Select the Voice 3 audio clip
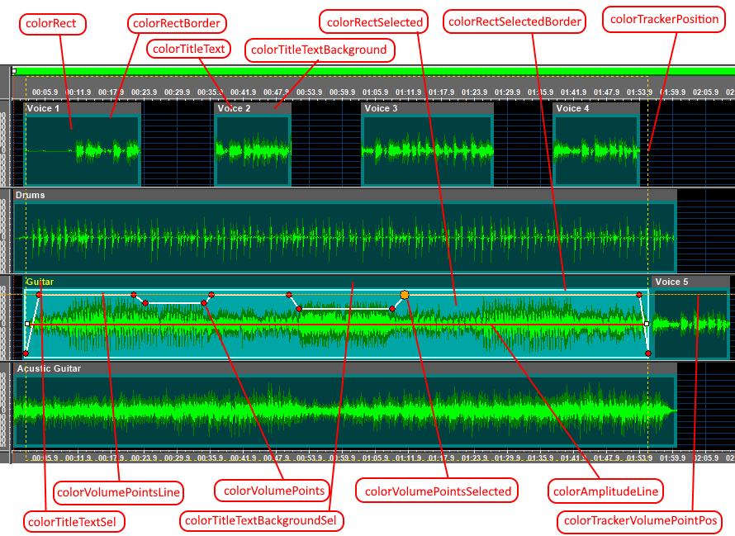735x536 pixels. point(427,150)
